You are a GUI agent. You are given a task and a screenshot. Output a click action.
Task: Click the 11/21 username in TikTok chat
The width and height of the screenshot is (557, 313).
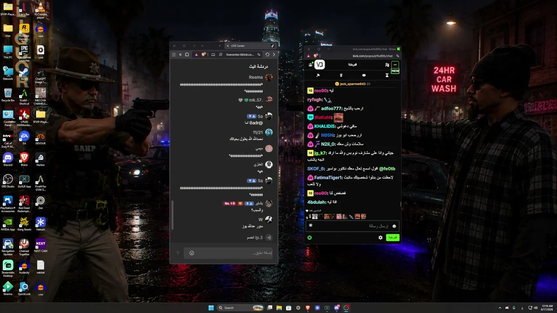click(258, 132)
